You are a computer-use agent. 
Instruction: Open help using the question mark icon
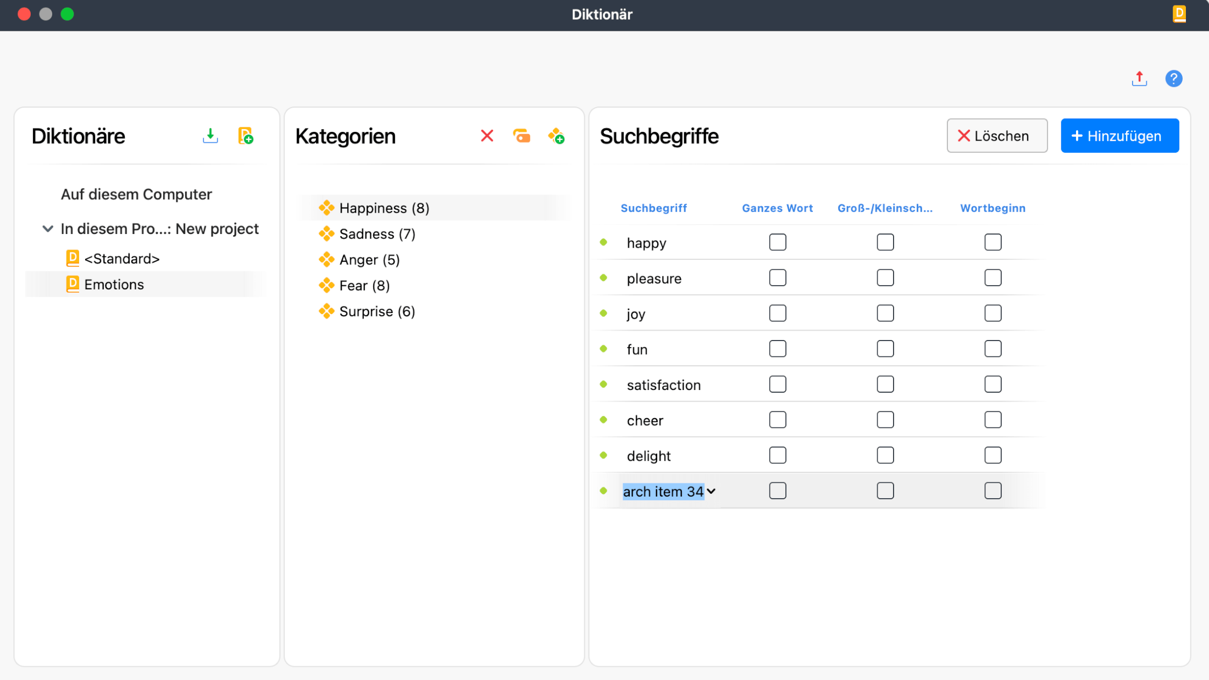[1174, 79]
